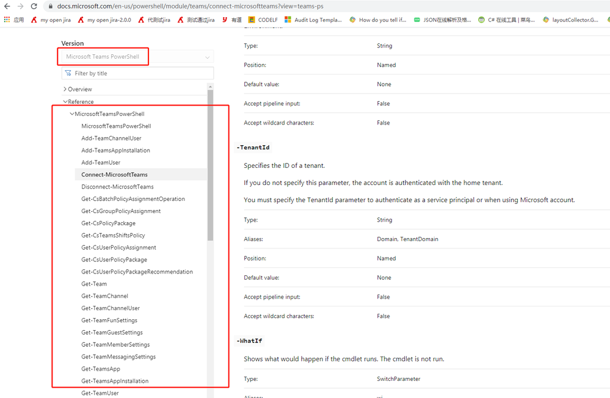Viewport: 610px width, 398px height.
Task: Open the Get-TeamMemberSettings entry
Action: 115,344
